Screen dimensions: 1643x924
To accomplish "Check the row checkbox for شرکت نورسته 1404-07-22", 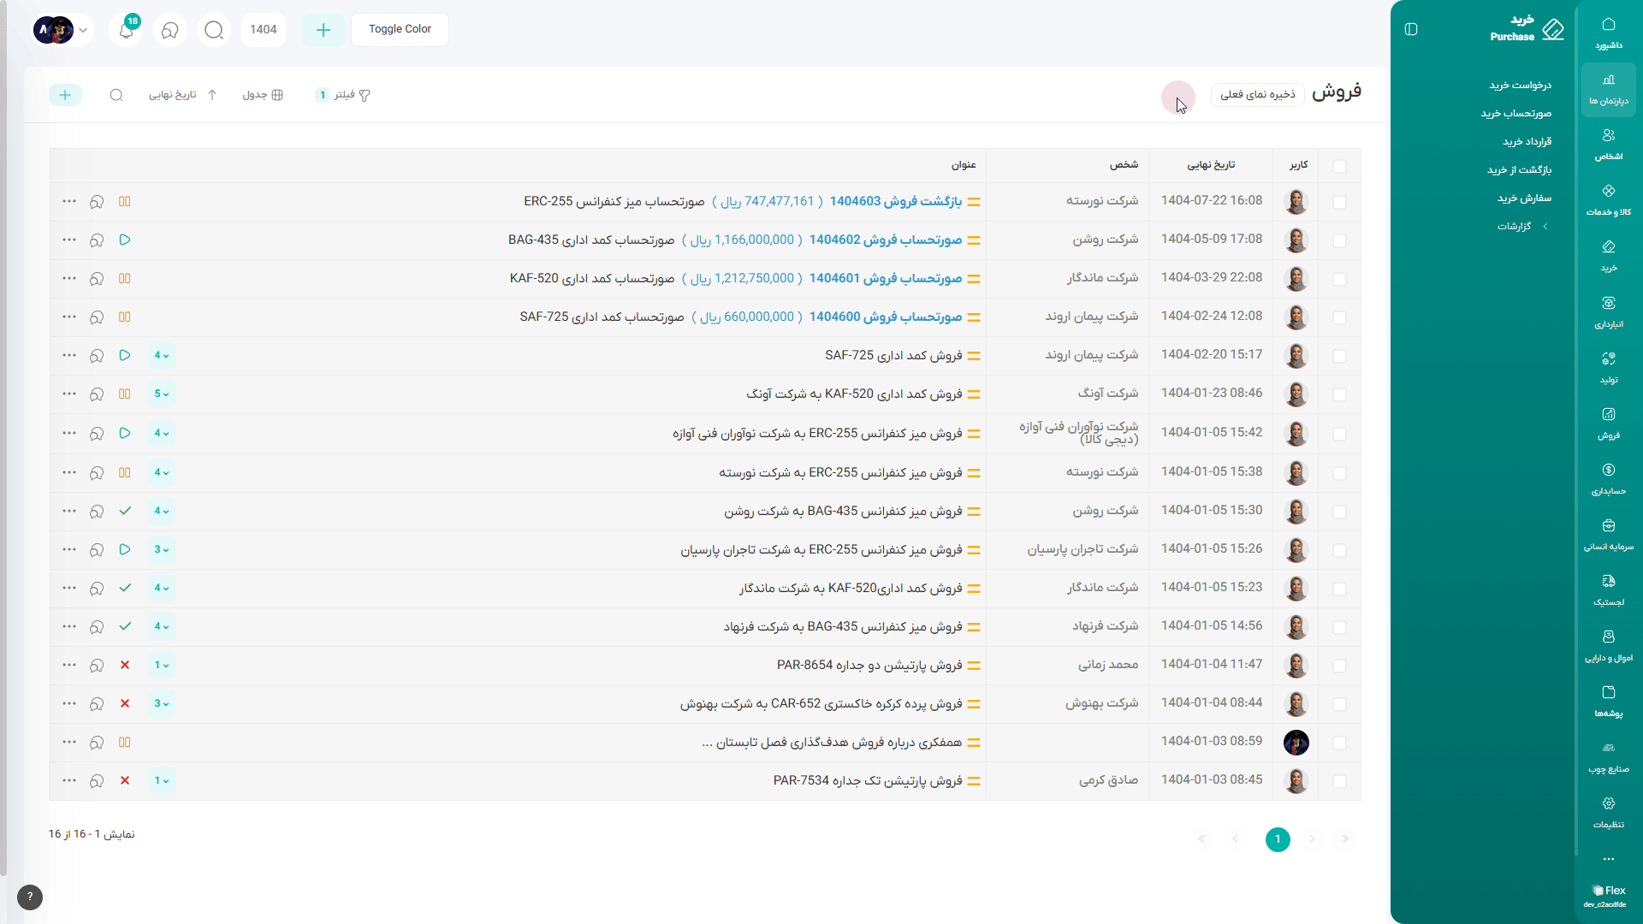I will pos(1339,202).
